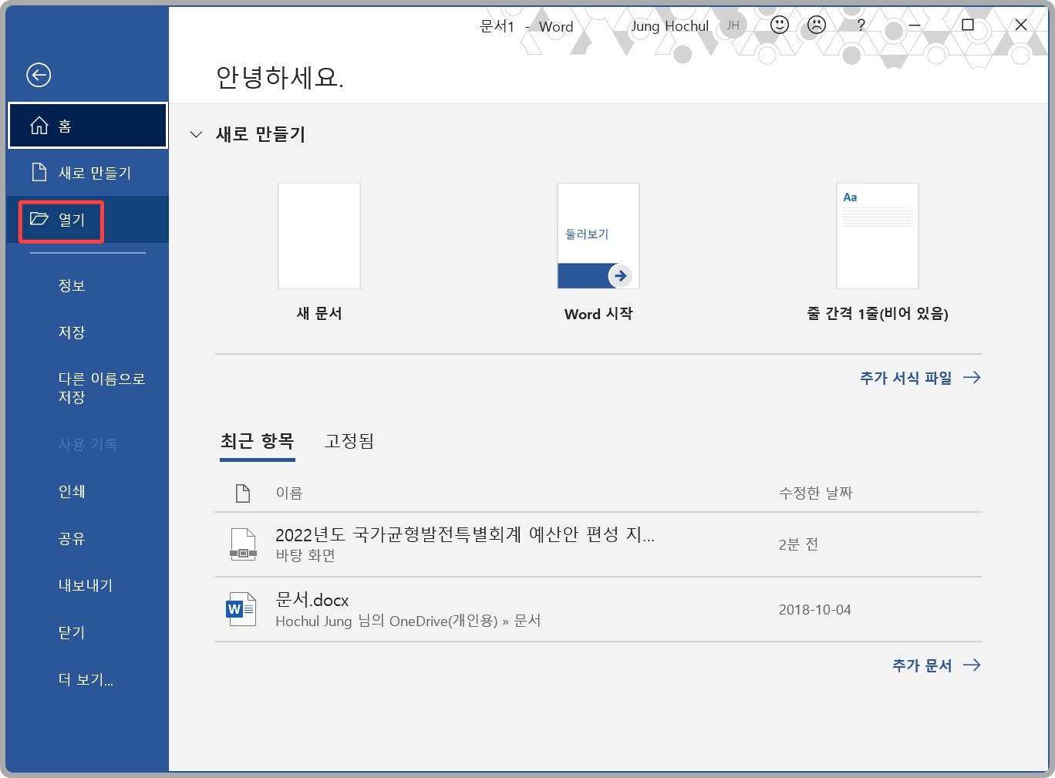Select the 최근 항목 tab

[x=258, y=441]
